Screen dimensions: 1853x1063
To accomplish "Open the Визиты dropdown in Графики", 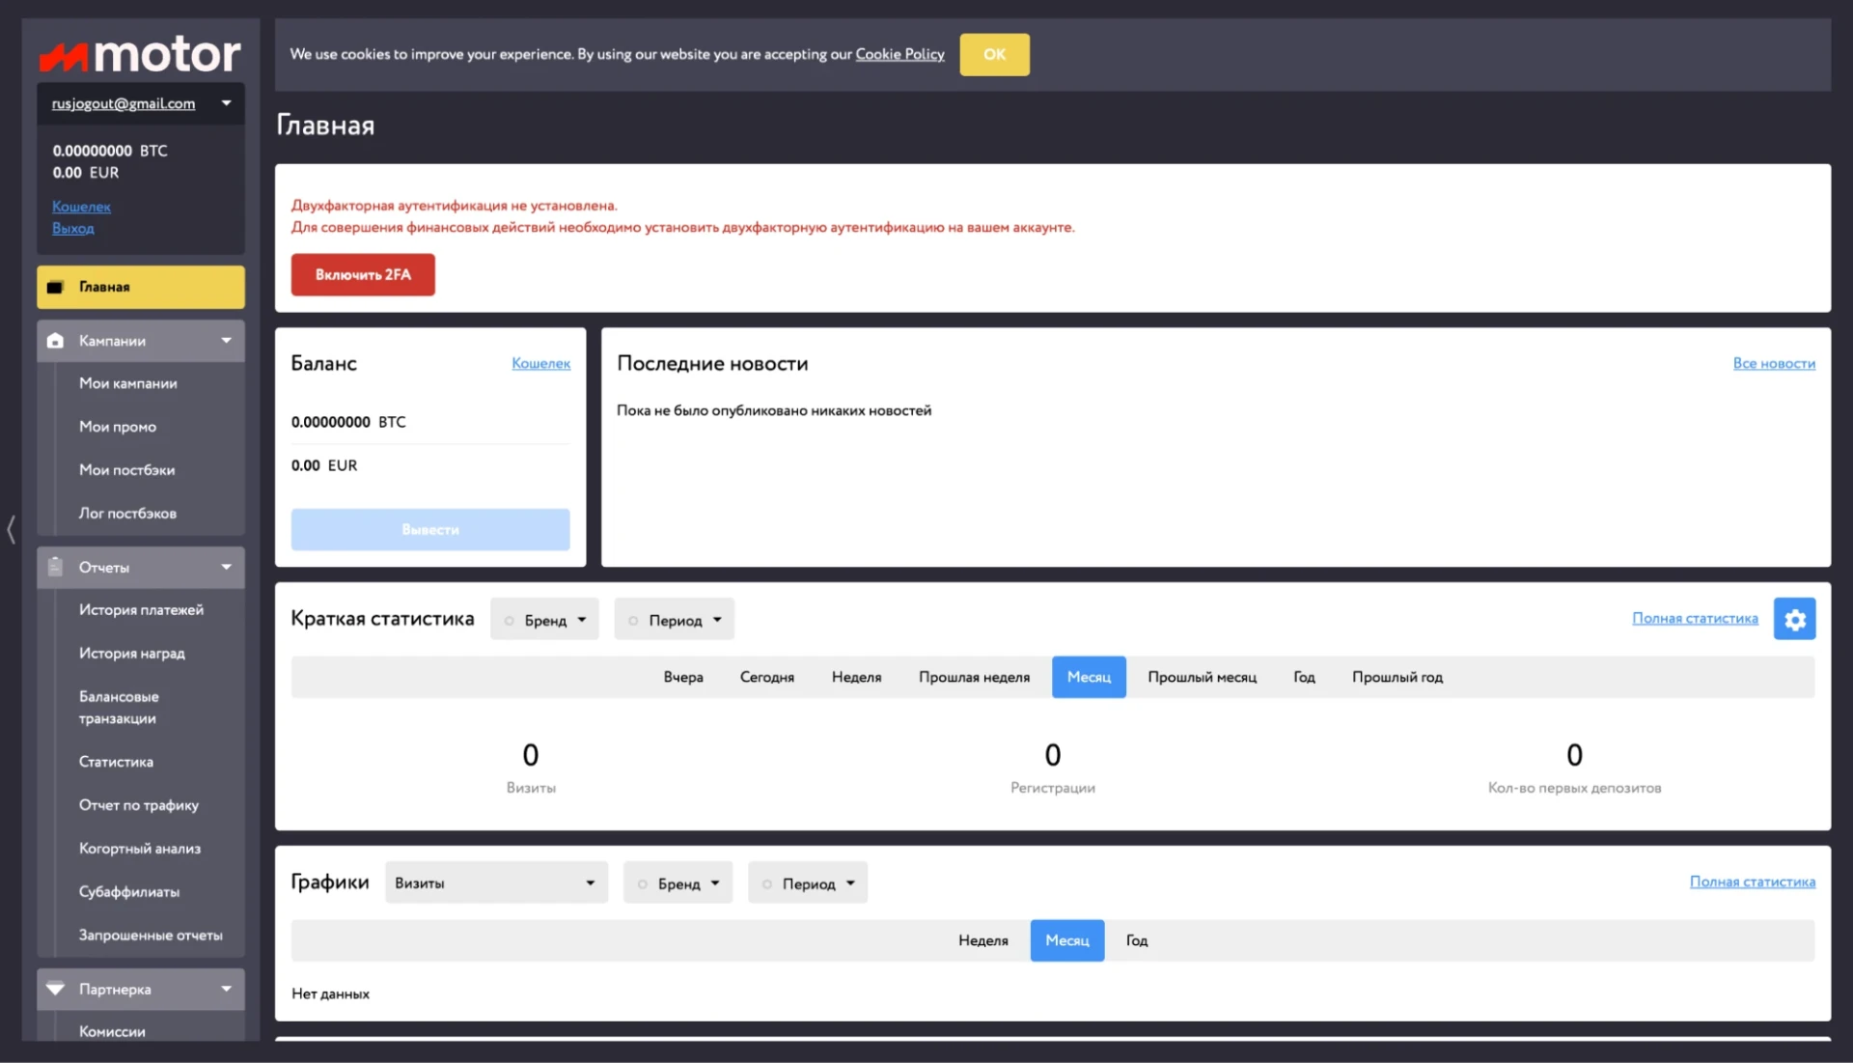I will (x=496, y=882).
